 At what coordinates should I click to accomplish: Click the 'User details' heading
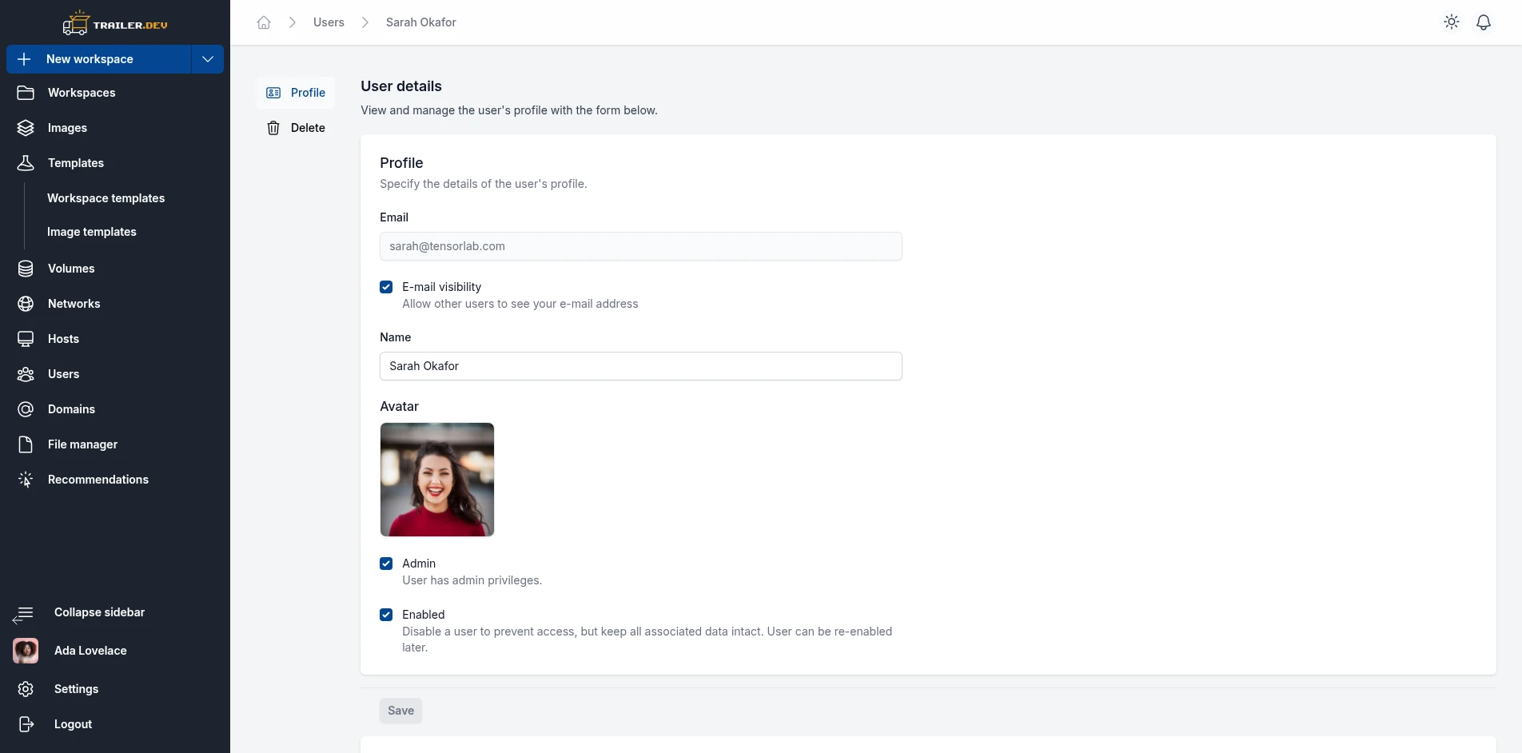401,86
